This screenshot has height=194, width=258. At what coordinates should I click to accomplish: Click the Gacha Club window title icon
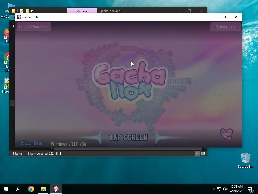coord(19,17)
